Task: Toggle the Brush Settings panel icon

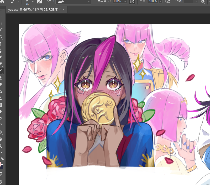Action: point(39,2)
